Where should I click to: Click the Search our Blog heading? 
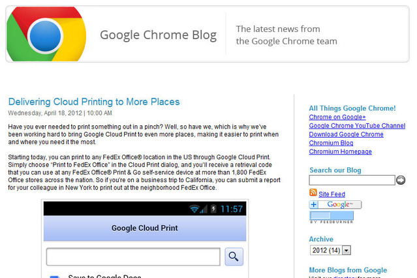[x=335, y=170]
